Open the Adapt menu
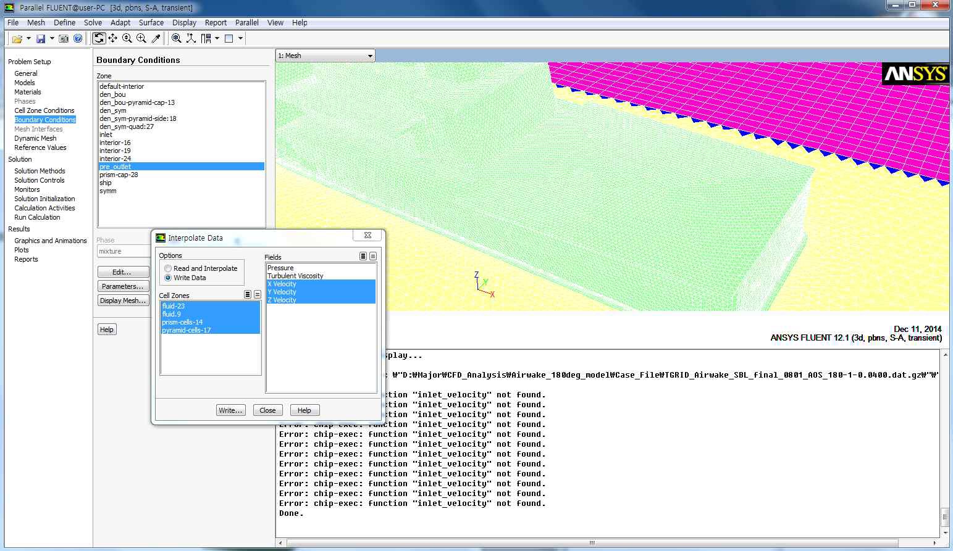The height and width of the screenshot is (551, 953). point(120,22)
